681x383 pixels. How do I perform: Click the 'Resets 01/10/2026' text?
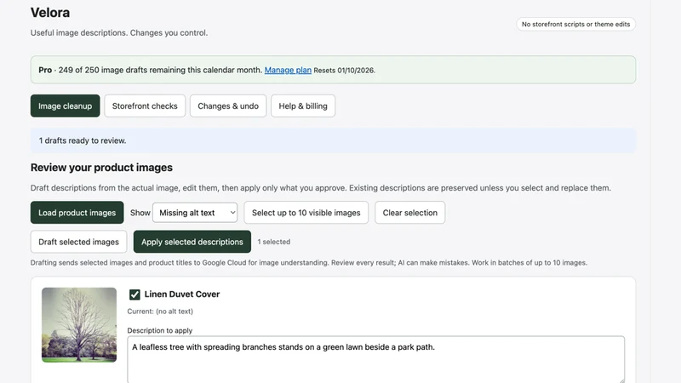tap(345, 71)
